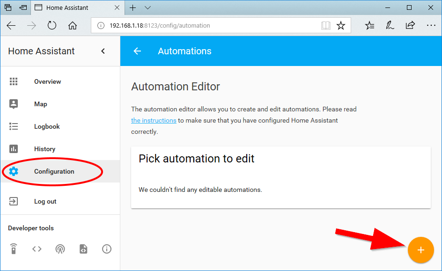Click the Configuration gear icon
The width and height of the screenshot is (442, 271).
tap(14, 171)
